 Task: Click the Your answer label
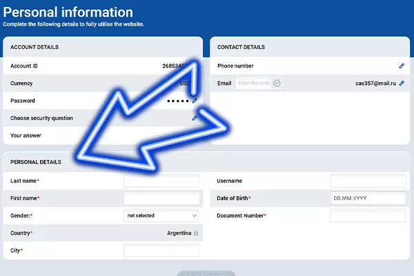coord(26,135)
